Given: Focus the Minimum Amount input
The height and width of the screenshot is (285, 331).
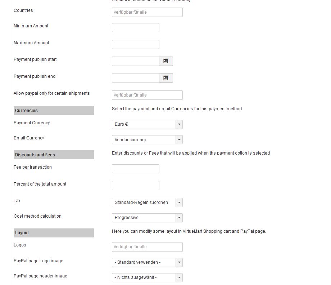Looking at the screenshot, I should (135, 28).
